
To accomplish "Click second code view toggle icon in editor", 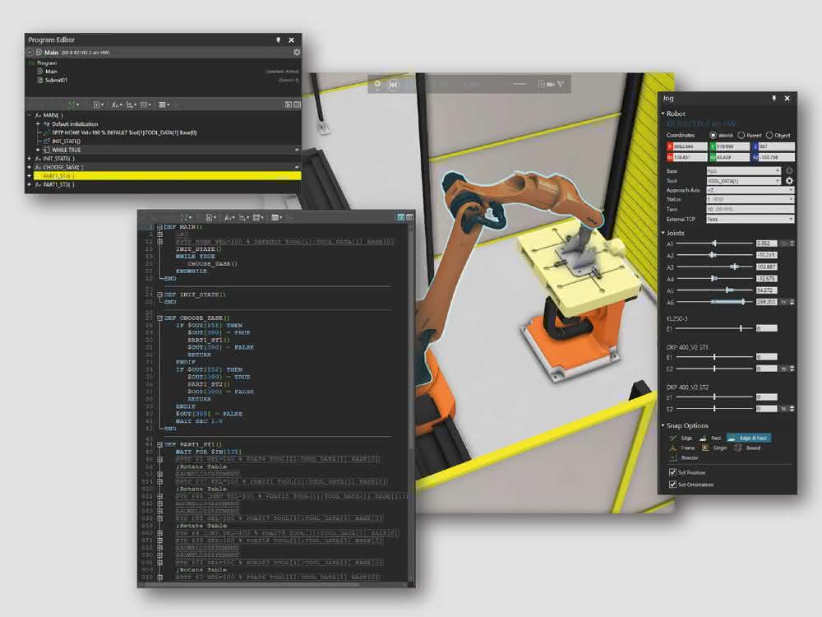I will (x=409, y=217).
